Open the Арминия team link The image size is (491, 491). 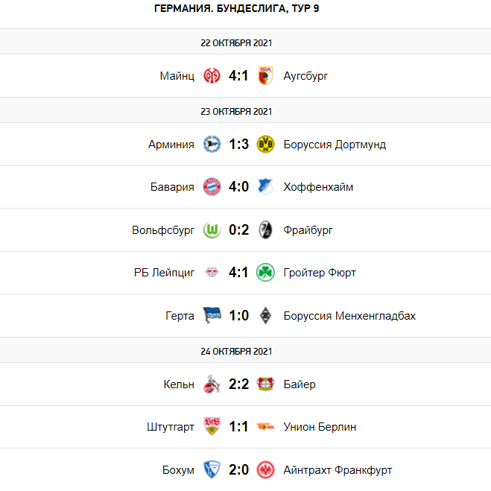pos(171,145)
